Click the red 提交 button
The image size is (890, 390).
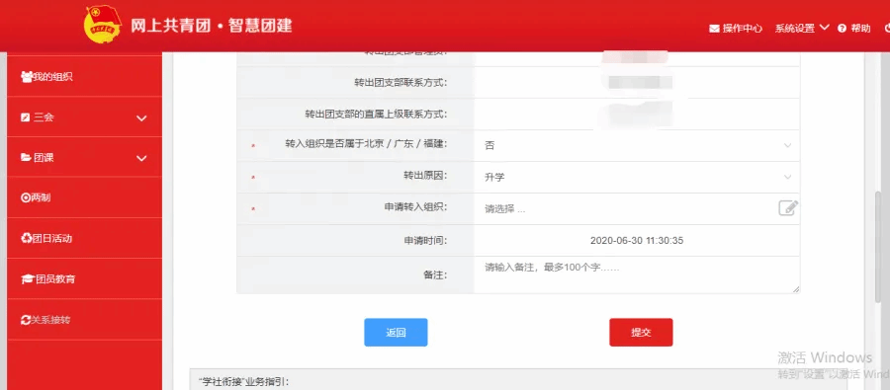click(x=641, y=332)
